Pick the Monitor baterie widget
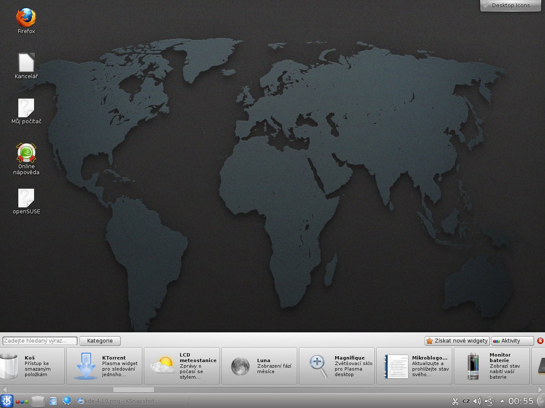This screenshot has width=545, height=408. [492, 366]
